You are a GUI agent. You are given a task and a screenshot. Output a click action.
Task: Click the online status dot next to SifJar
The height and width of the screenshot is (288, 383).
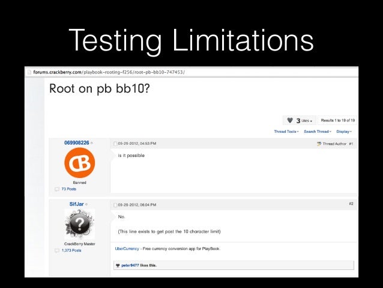tap(86, 204)
